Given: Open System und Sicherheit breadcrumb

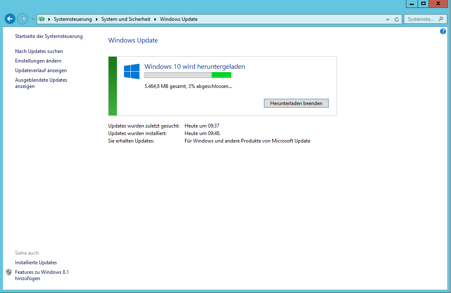Looking at the screenshot, I should point(126,19).
